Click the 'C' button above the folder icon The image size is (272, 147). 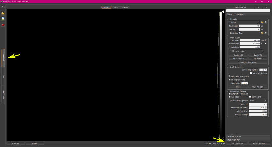tap(3, 7)
